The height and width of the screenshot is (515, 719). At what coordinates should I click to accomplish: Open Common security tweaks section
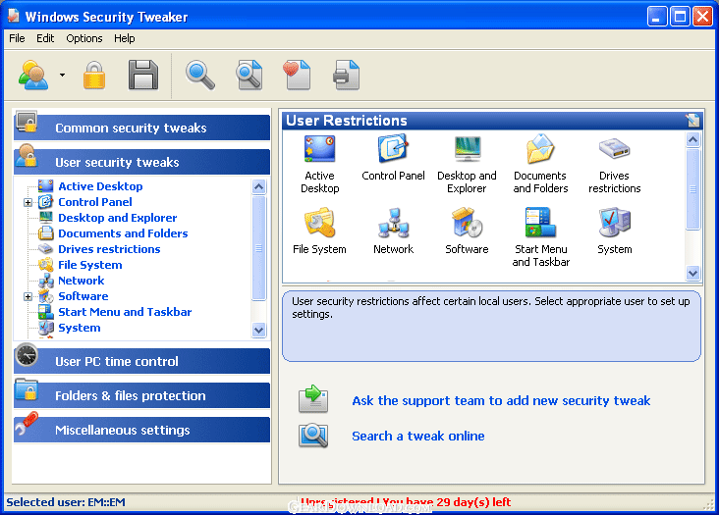[x=142, y=128]
